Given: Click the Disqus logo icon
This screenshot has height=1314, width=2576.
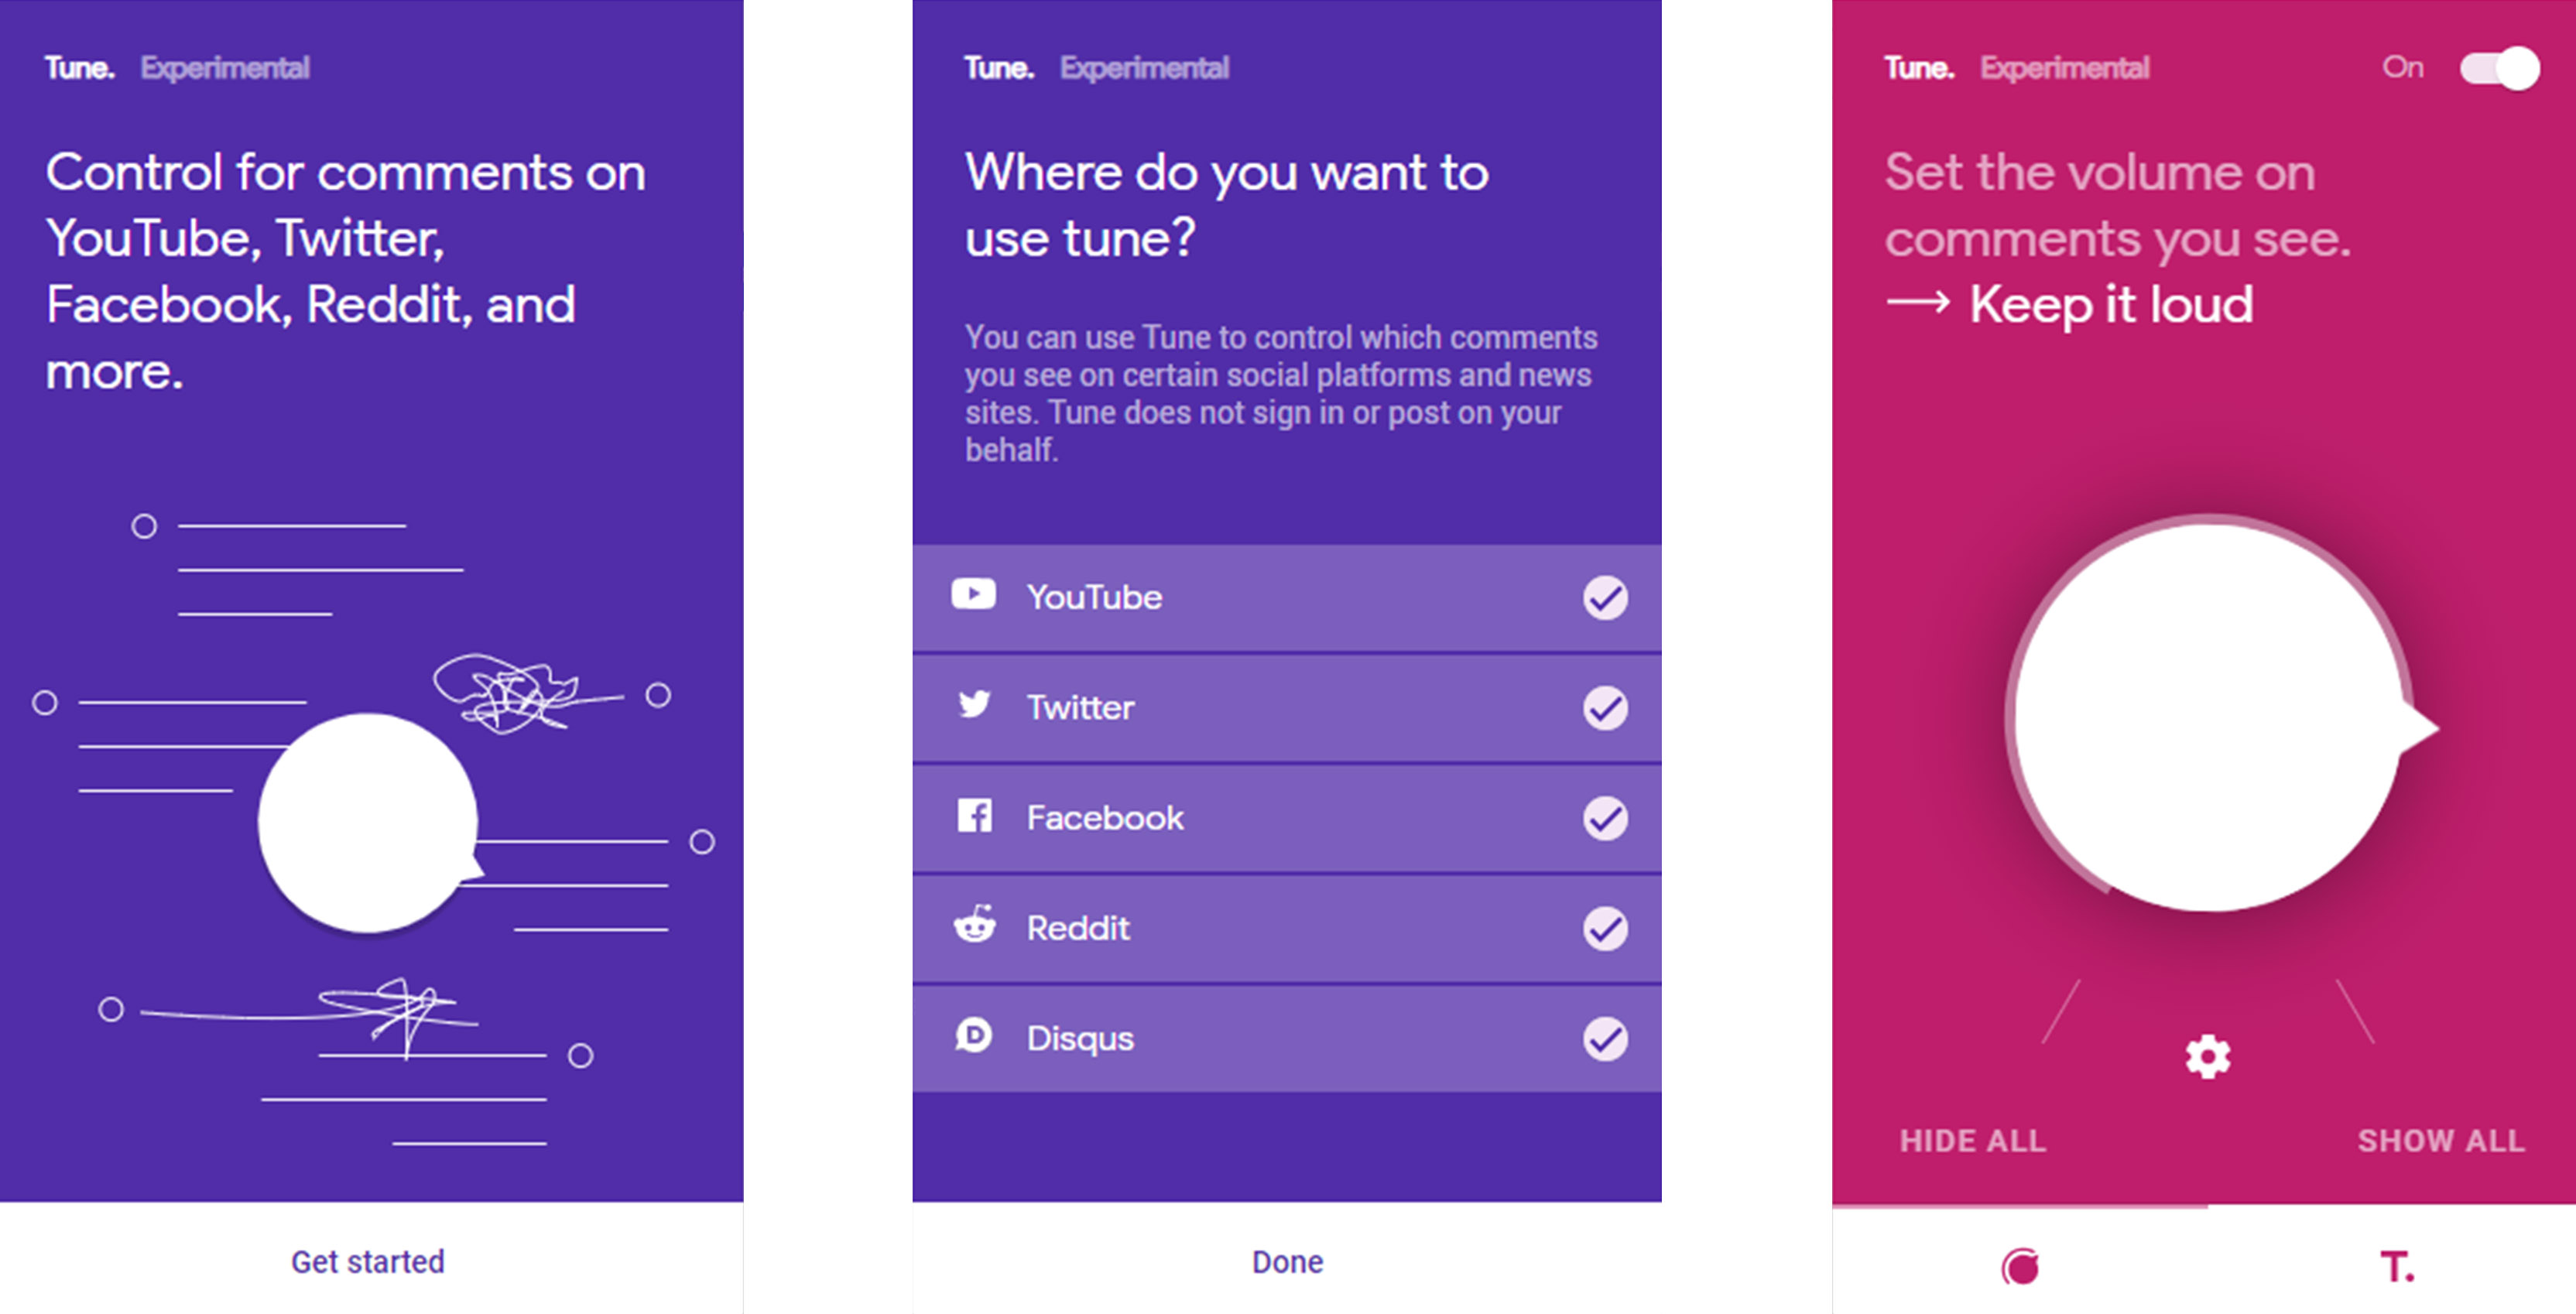Looking at the screenshot, I should pos(974,1036).
